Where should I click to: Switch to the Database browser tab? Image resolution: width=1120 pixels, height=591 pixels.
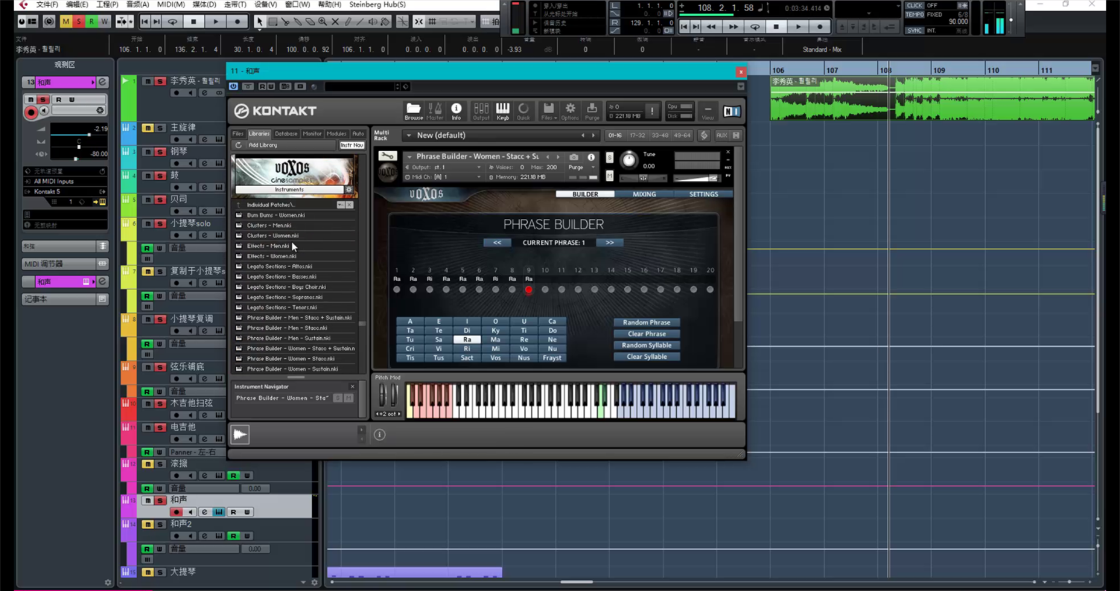click(x=286, y=134)
